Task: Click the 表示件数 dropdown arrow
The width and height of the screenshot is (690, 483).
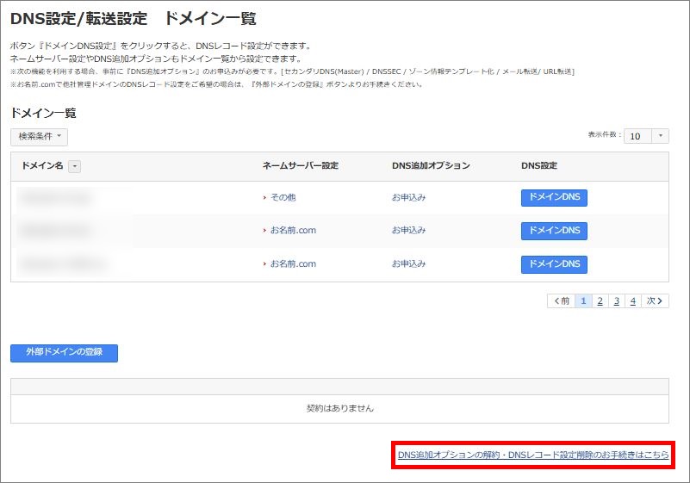Action: [x=660, y=136]
